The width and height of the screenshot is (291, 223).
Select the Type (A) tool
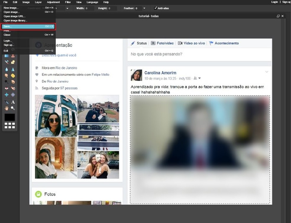pyautogui.click(x=13, y=102)
